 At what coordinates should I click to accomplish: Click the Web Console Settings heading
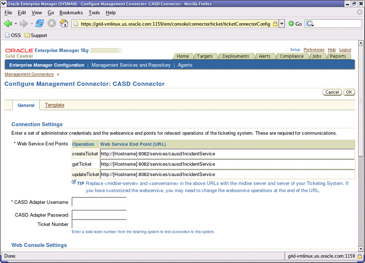(x=39, y=245)
